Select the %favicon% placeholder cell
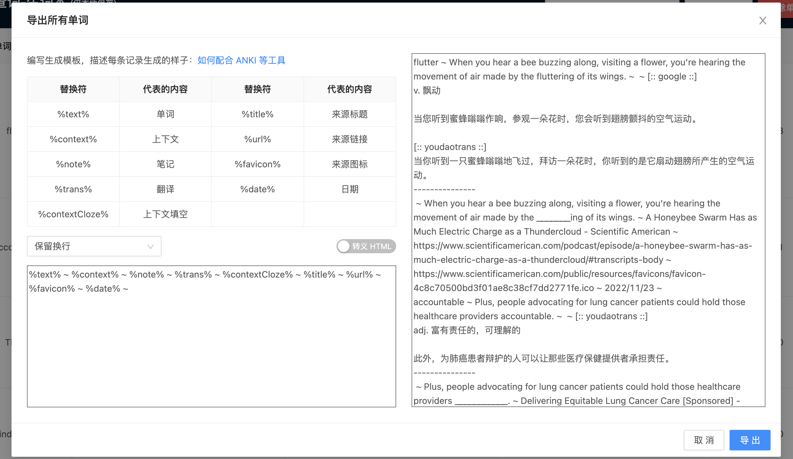 point(257,164)
